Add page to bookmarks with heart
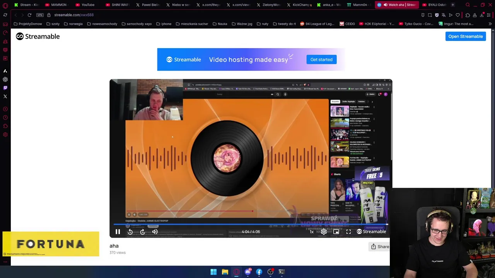The width and height of the screenshot is (495, 278). pos(458,15)
